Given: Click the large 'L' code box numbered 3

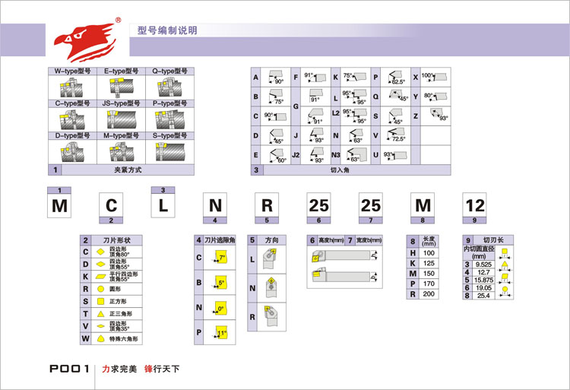Looking at the screenshot, I should click(163, 206).
